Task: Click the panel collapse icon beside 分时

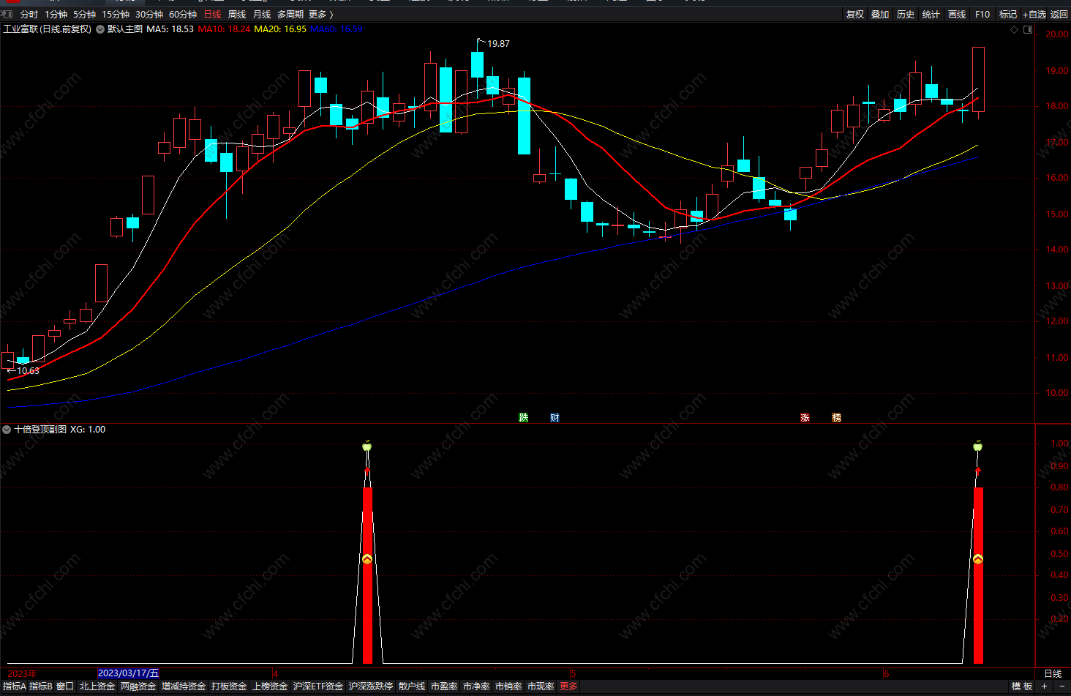Action: click(x=7, y=14)
